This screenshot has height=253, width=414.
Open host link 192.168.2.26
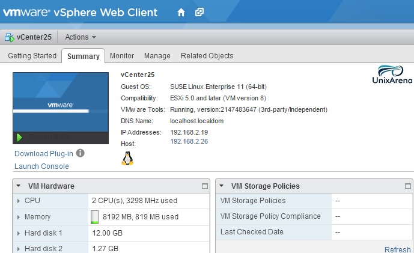pyautogui.click(x=189, y=141)
